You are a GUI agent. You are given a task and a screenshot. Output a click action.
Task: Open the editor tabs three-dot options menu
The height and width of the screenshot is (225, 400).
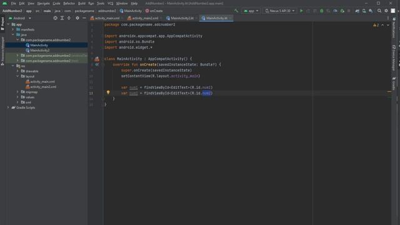(388, 18)
